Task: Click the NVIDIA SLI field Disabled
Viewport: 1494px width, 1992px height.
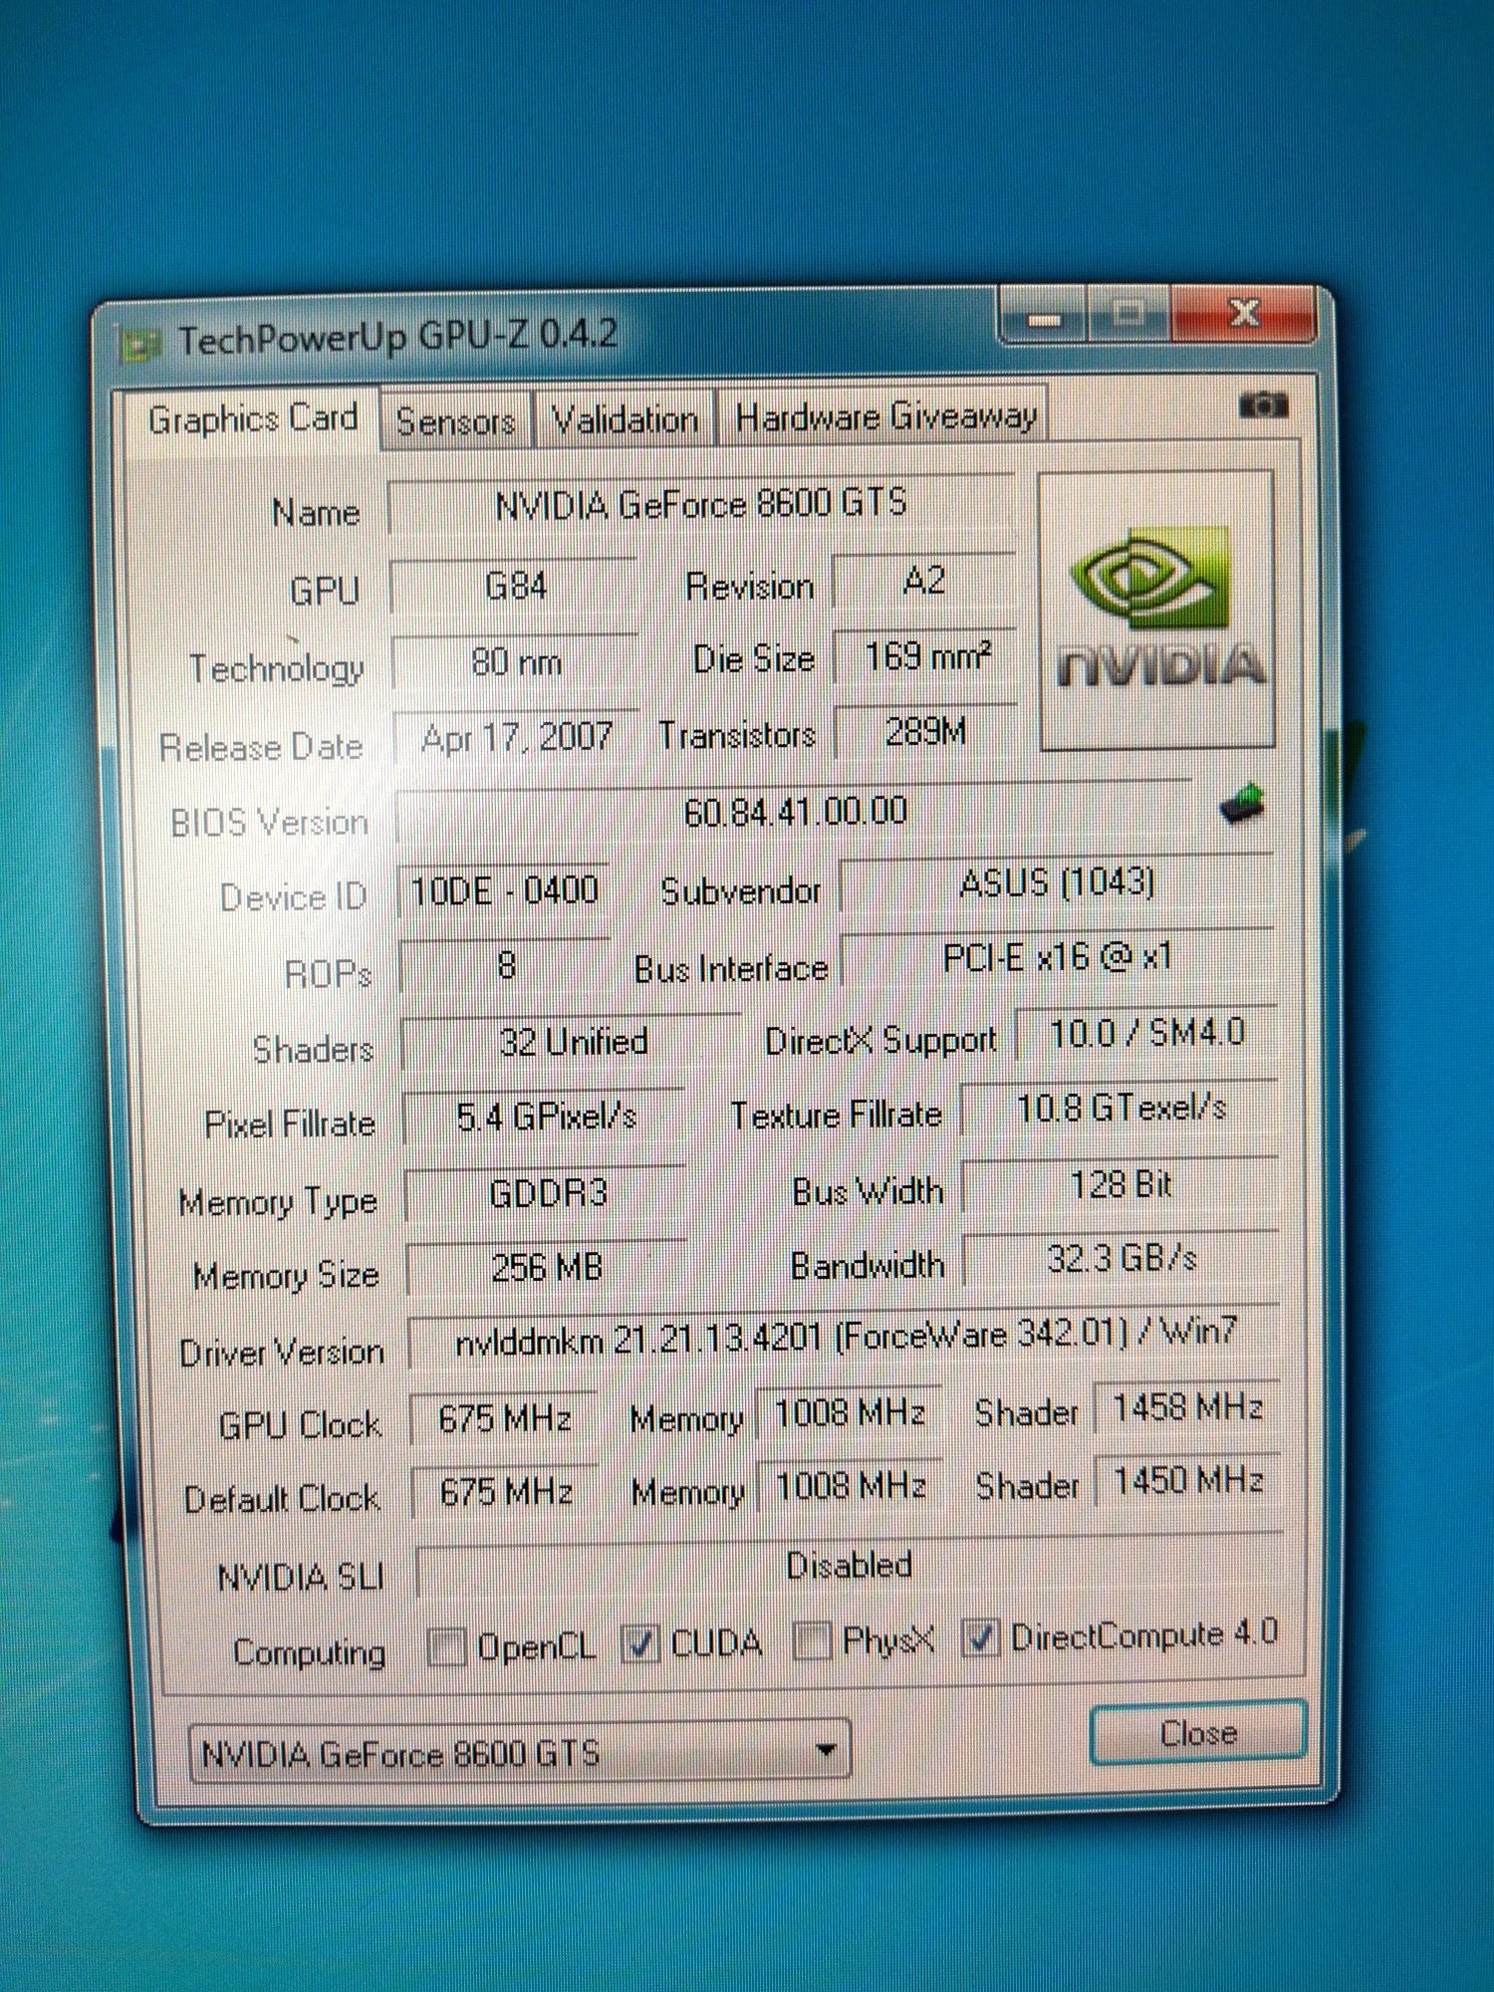Action: [x=849, y=1565]
